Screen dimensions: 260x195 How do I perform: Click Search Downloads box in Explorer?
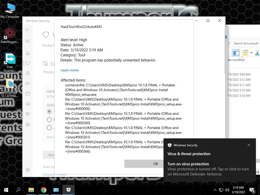point(244,43)
